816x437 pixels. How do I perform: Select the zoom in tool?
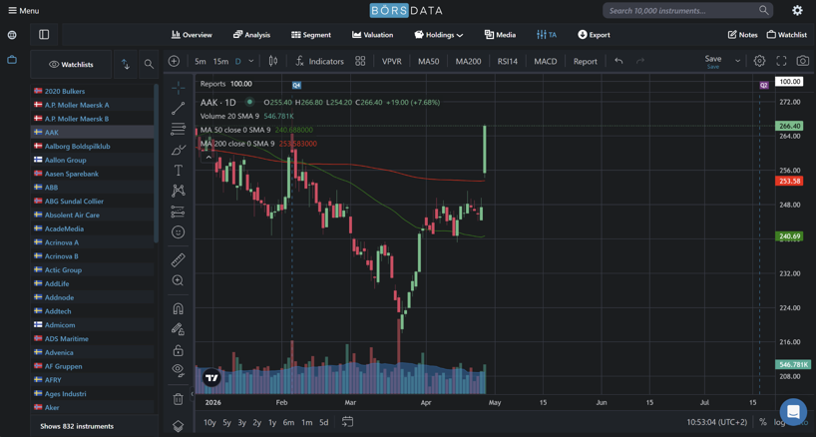[178, 280]
